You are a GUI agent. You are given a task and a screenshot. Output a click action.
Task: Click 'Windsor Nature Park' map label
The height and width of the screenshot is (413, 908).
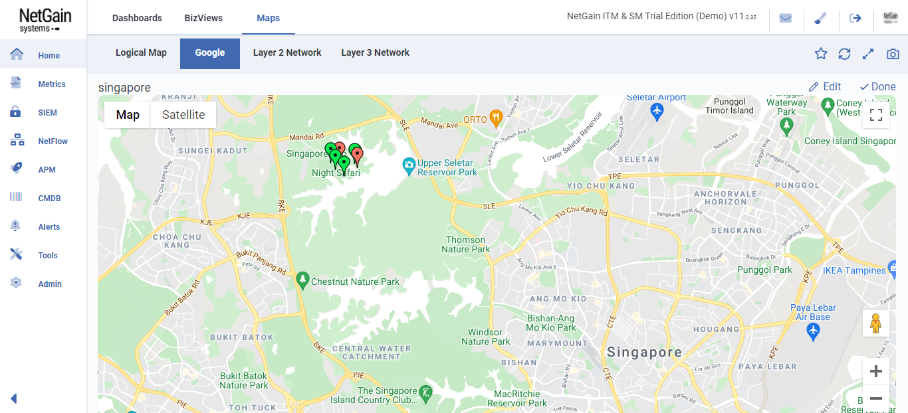(x=486, y=337)
